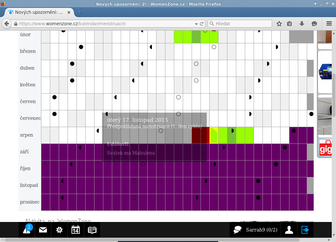Open the open-book diary icon

tap(92, 230)
